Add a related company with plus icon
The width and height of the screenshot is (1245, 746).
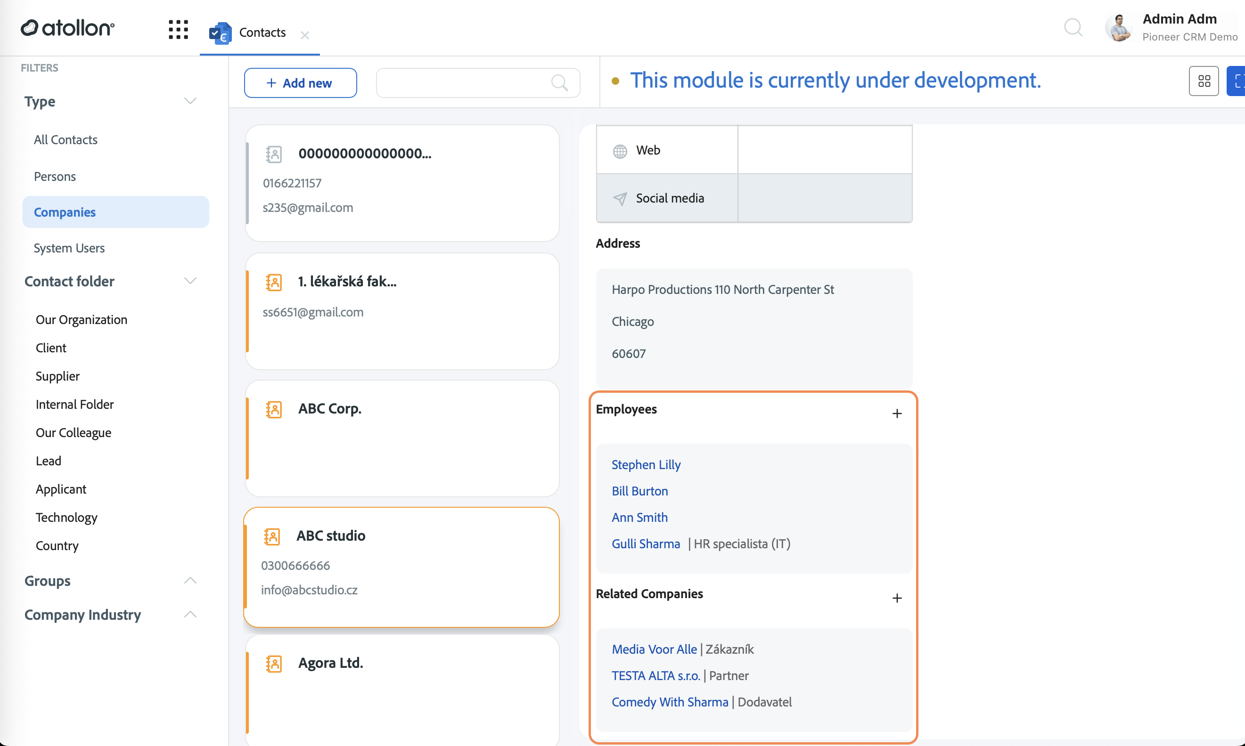[x=897, y=598]
